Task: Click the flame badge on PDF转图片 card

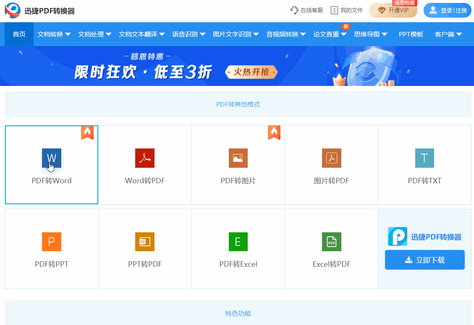Action: click(x=274, y=133)
